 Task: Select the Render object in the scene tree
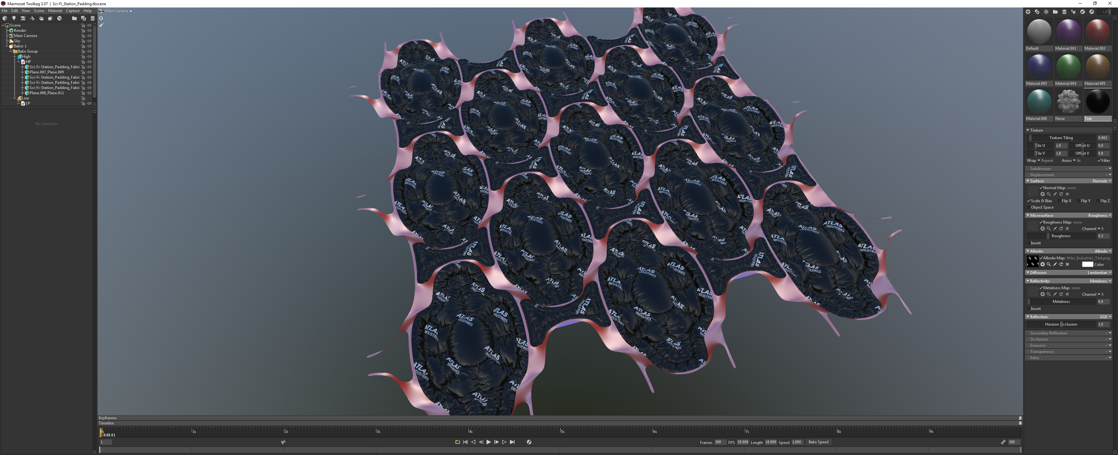pyautogui.click(x=19, y=31)
